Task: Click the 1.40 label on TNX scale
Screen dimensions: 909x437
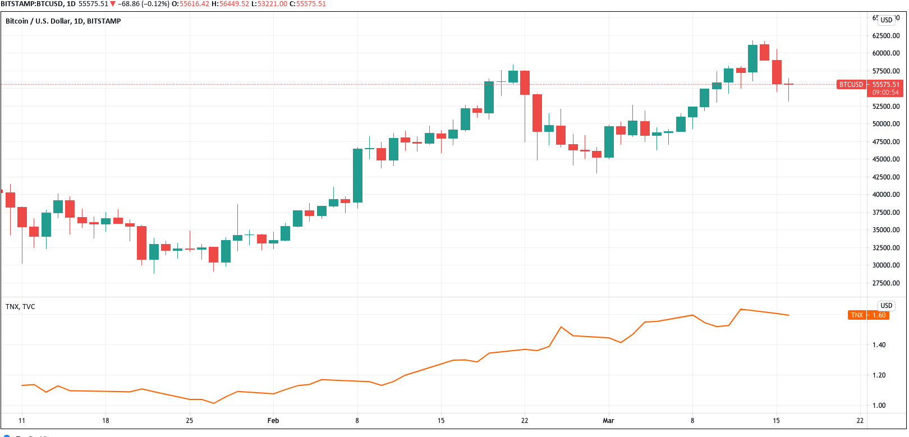Action: 879,345
